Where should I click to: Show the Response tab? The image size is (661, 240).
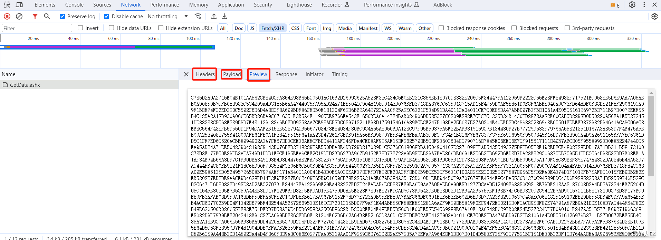tap(286, 74)
